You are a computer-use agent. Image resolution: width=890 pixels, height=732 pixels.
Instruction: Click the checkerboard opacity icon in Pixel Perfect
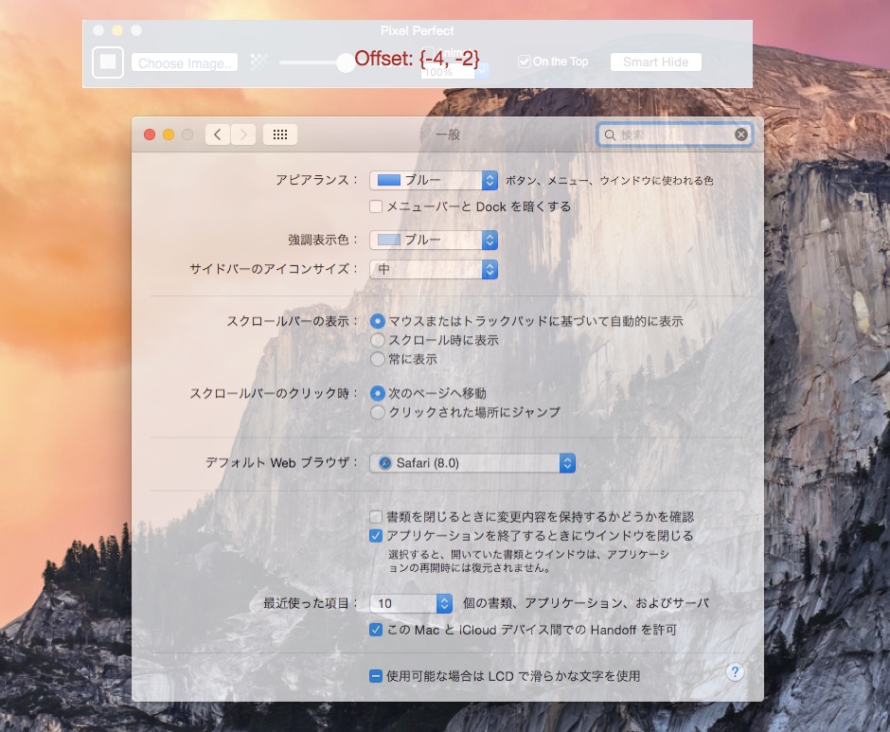coord(258,62)
